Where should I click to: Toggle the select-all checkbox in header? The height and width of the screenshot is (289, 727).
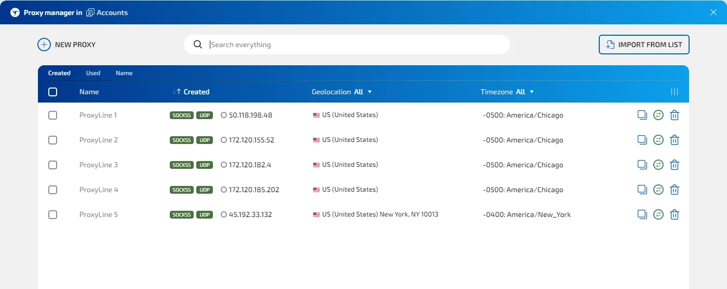pos(52,92)
